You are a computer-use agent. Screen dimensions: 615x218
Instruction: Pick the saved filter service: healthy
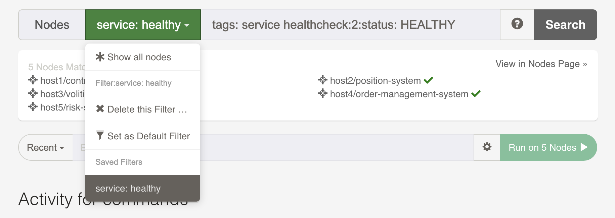(143, 188)
